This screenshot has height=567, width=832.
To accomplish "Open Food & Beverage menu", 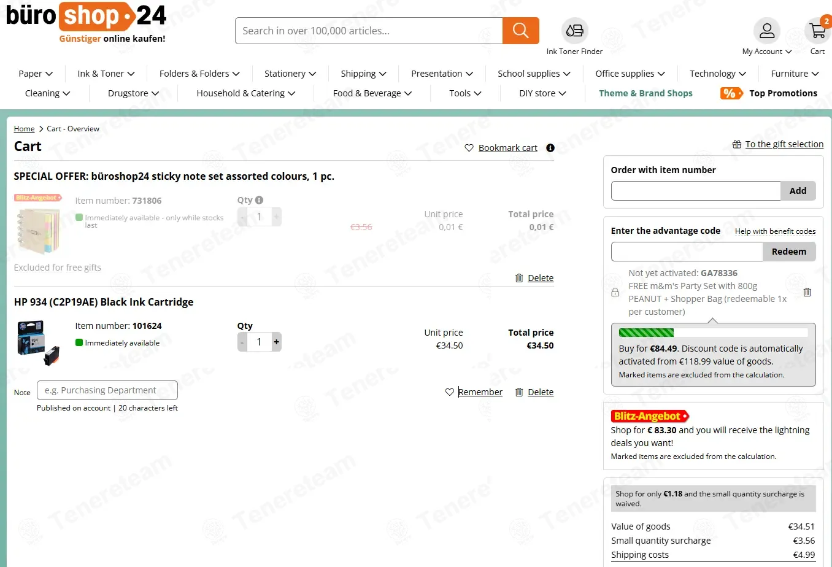I will pyautogui.click(x=372, y=93).
